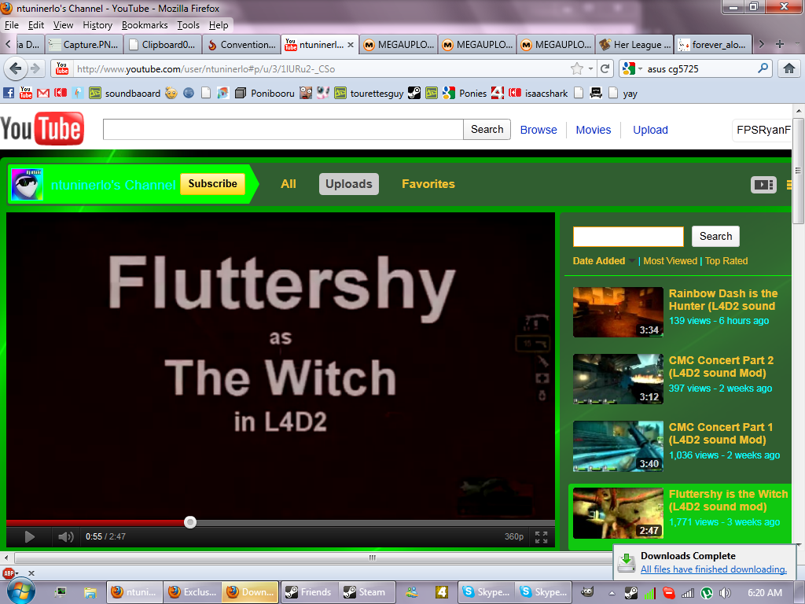
Task: Click the search magnifier in the browser search box
Action: 763,68
